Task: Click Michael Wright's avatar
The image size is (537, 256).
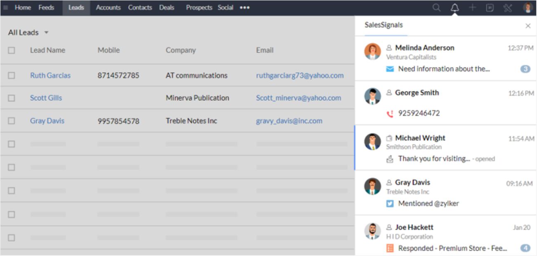Action: point(372,142)
